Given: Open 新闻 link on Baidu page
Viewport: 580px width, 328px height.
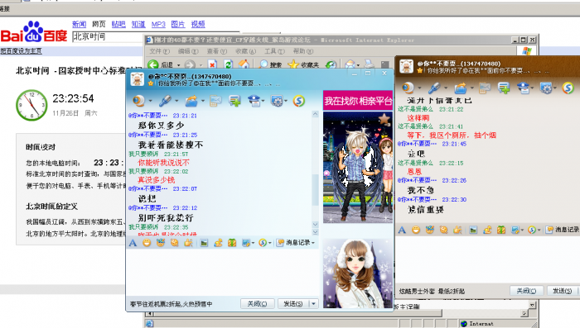Looking at the screenshot, I should click(x=79, y=24).
